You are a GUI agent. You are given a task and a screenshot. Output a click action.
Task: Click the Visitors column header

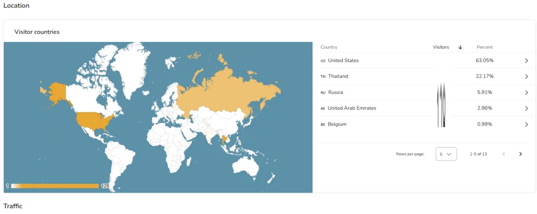pyautogui.click(x=441, y=47)
